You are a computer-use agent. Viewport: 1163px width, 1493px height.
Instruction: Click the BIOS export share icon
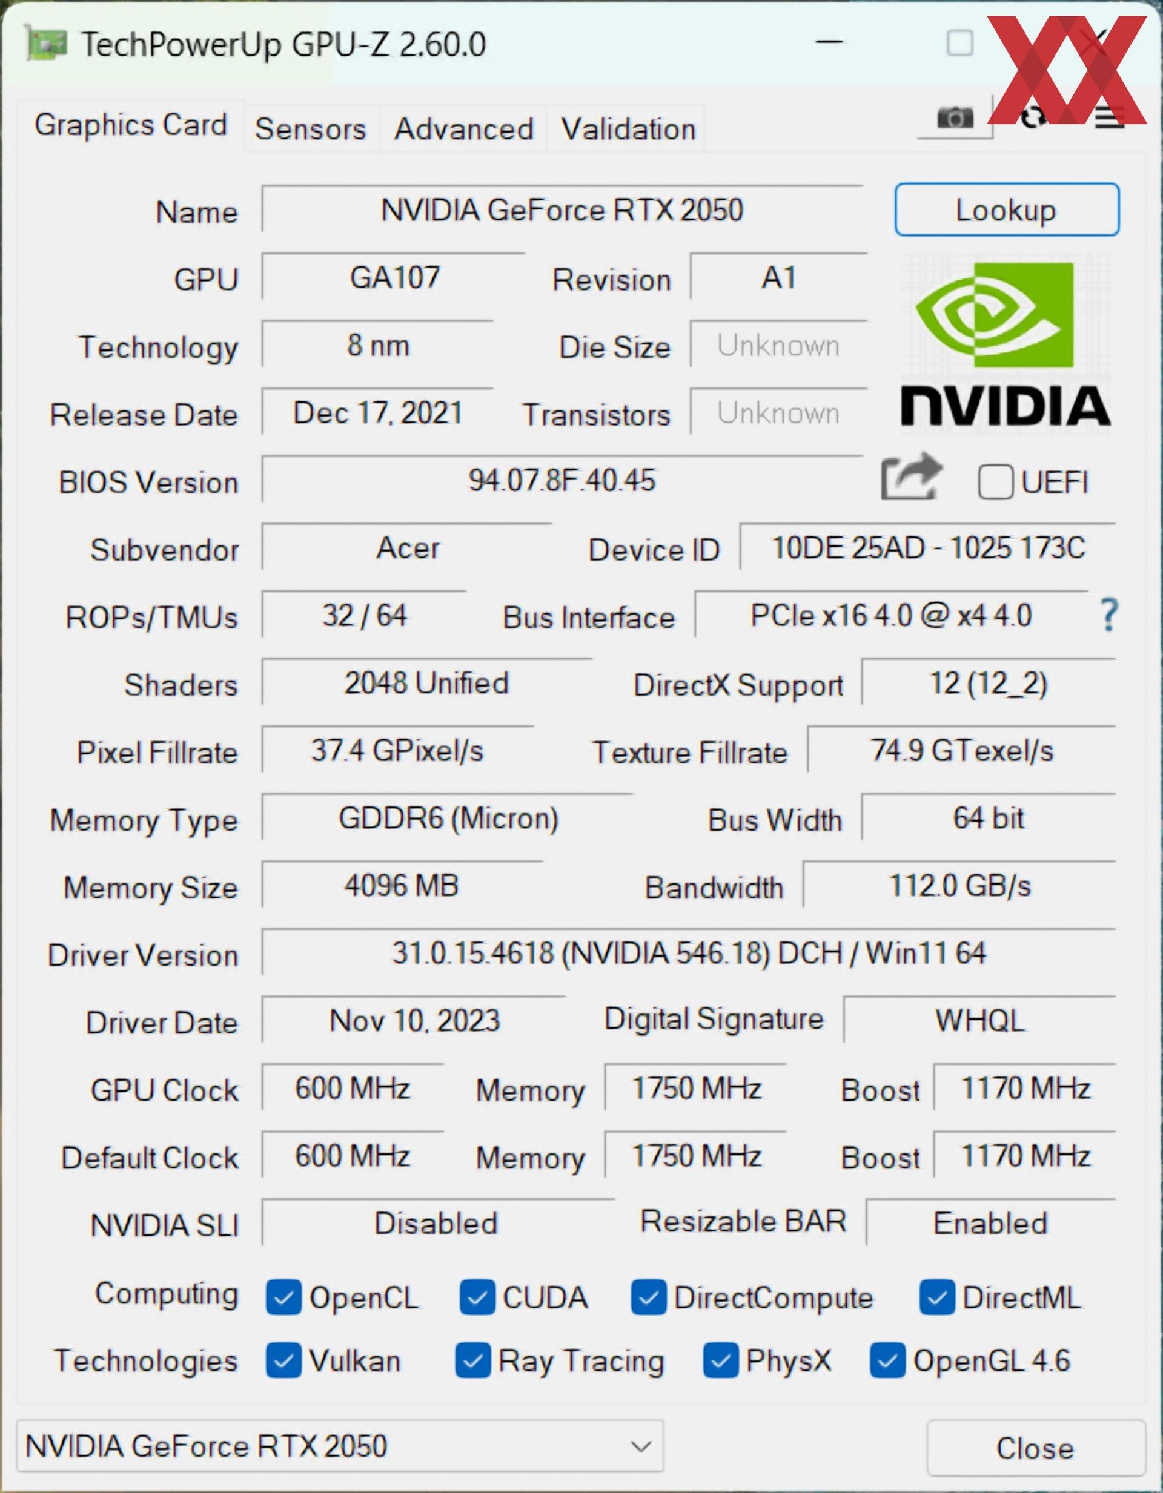[911, 477]
